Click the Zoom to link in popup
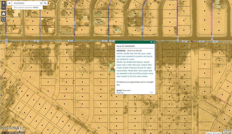The image size is (232, 134). pos(120,92)
